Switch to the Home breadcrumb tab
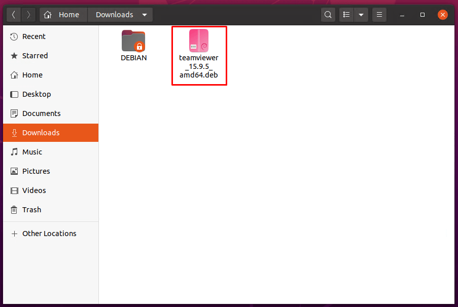The height and width of the screenshot is (307, 458). tap(63, 15)
